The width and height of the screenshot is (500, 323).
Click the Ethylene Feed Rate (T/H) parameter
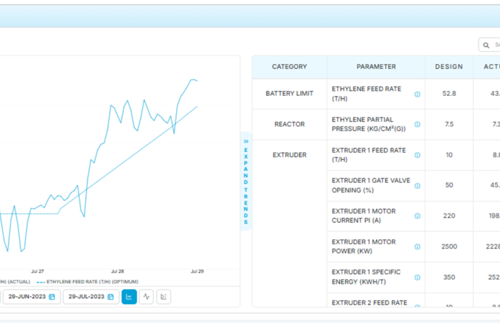point(367,93)
